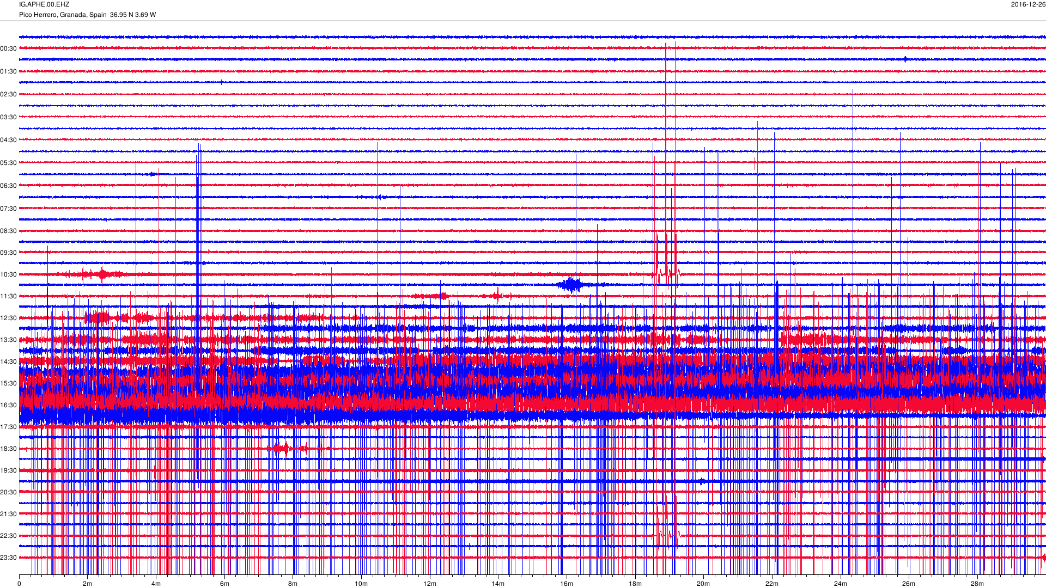Click the red event near 2m on the 10:30 trace
1046x588 pixels.
102,274
